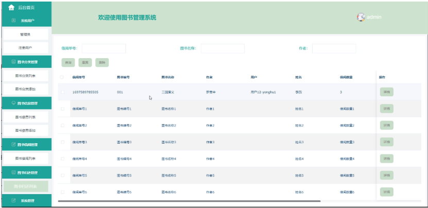Click the icon next to 图书分类管理
The height and width of the screenshot is (208, 428).
[13, 62]
